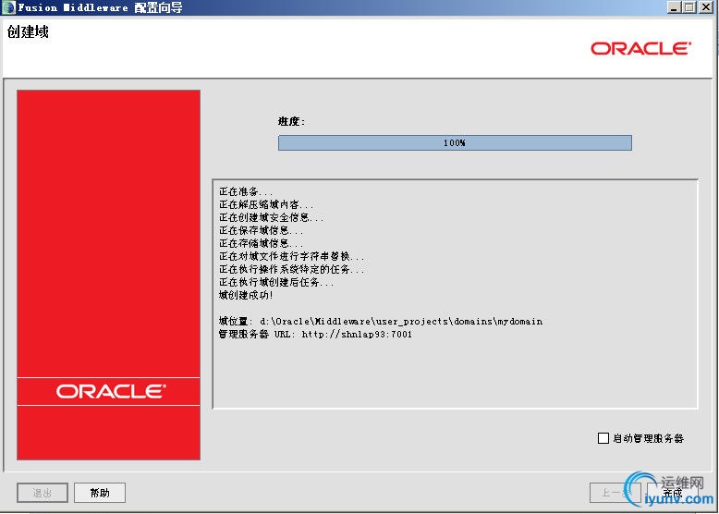The image size is (719, 514).
Task: Click the 创建域 page heading
Action: pyautogui.click(x=28, y=31)
